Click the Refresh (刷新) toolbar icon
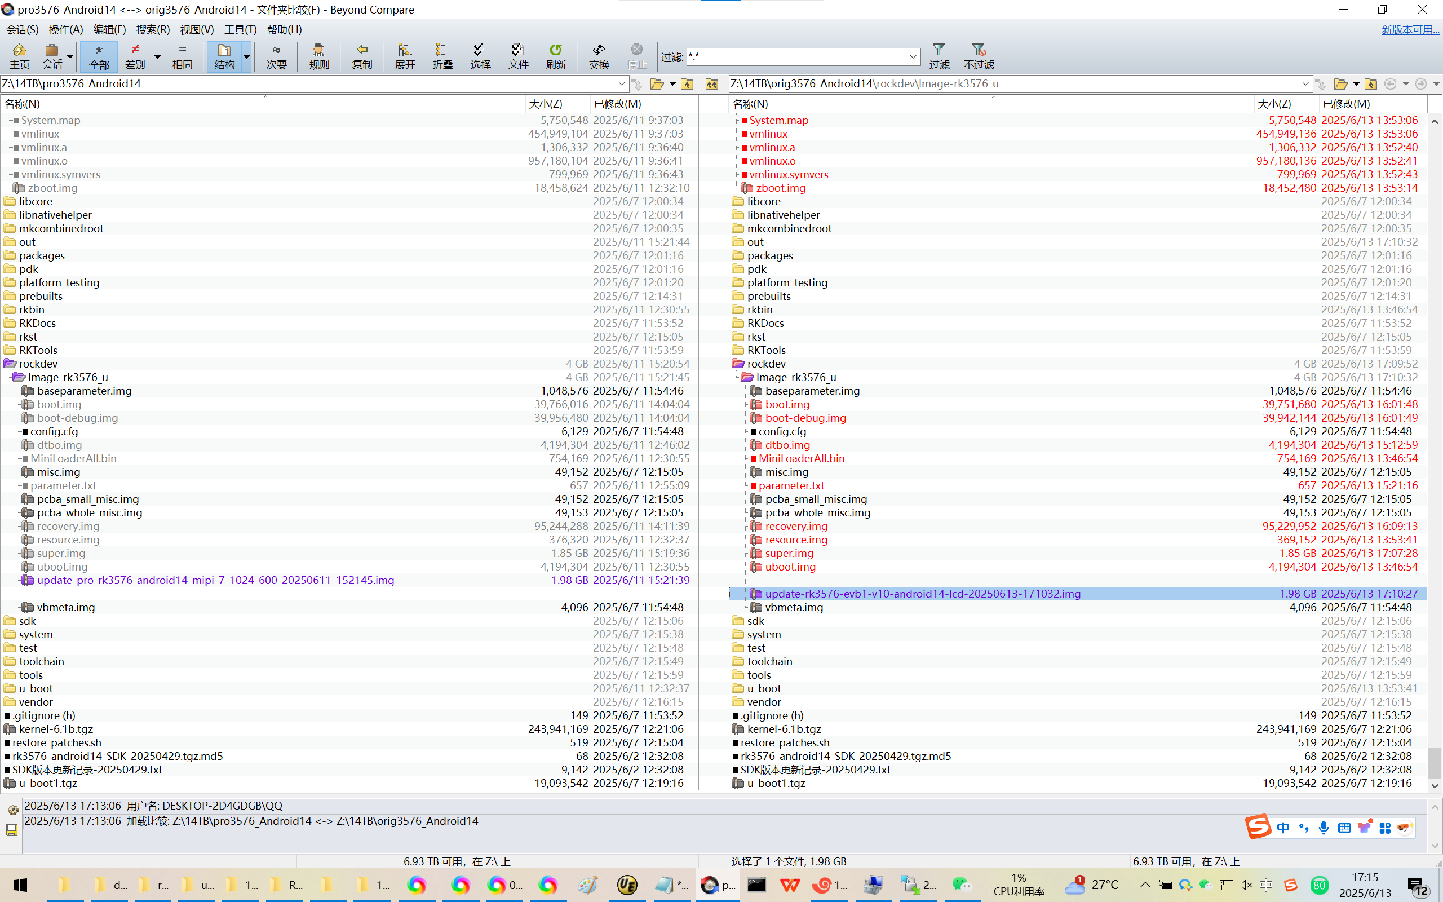 [x=556, y=56]
